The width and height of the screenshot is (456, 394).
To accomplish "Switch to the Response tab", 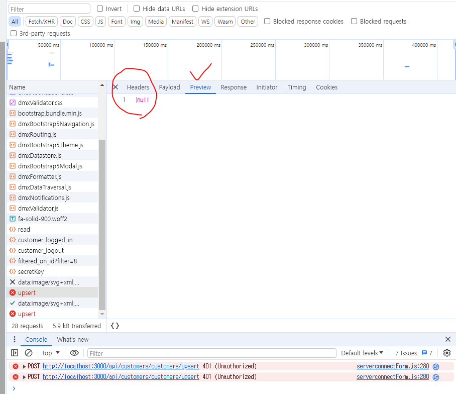I will coord(234,87).
